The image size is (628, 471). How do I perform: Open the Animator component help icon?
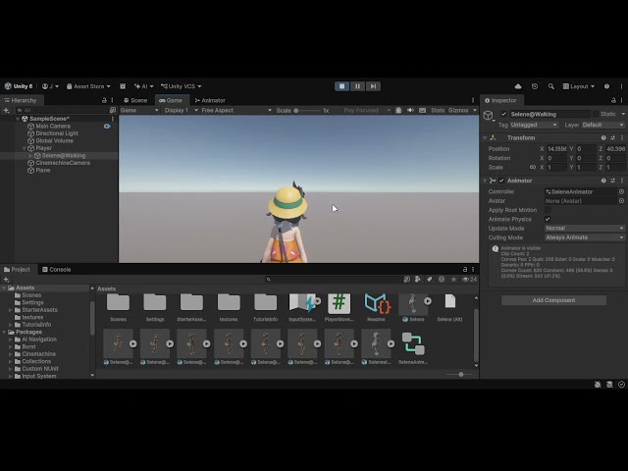[x=603, y=181]
